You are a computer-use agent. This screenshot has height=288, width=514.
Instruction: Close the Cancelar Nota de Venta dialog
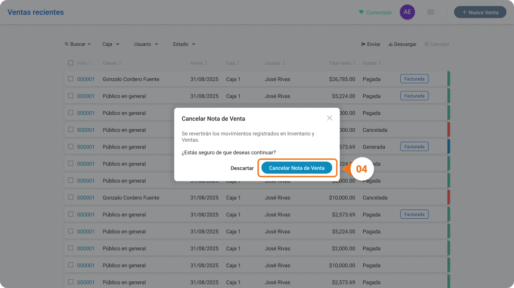click(x=329, y=118)
